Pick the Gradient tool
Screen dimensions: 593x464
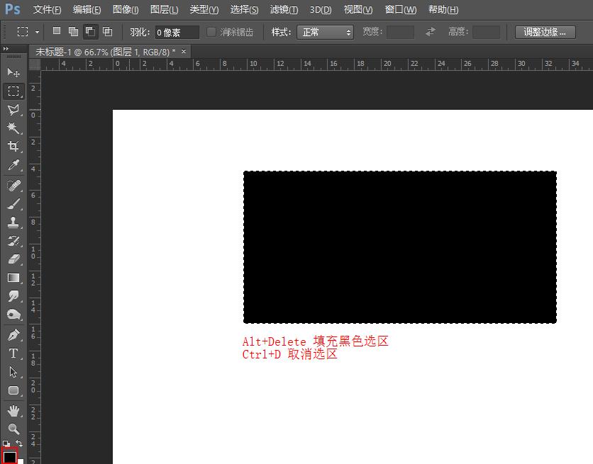(x=14, y=278)
